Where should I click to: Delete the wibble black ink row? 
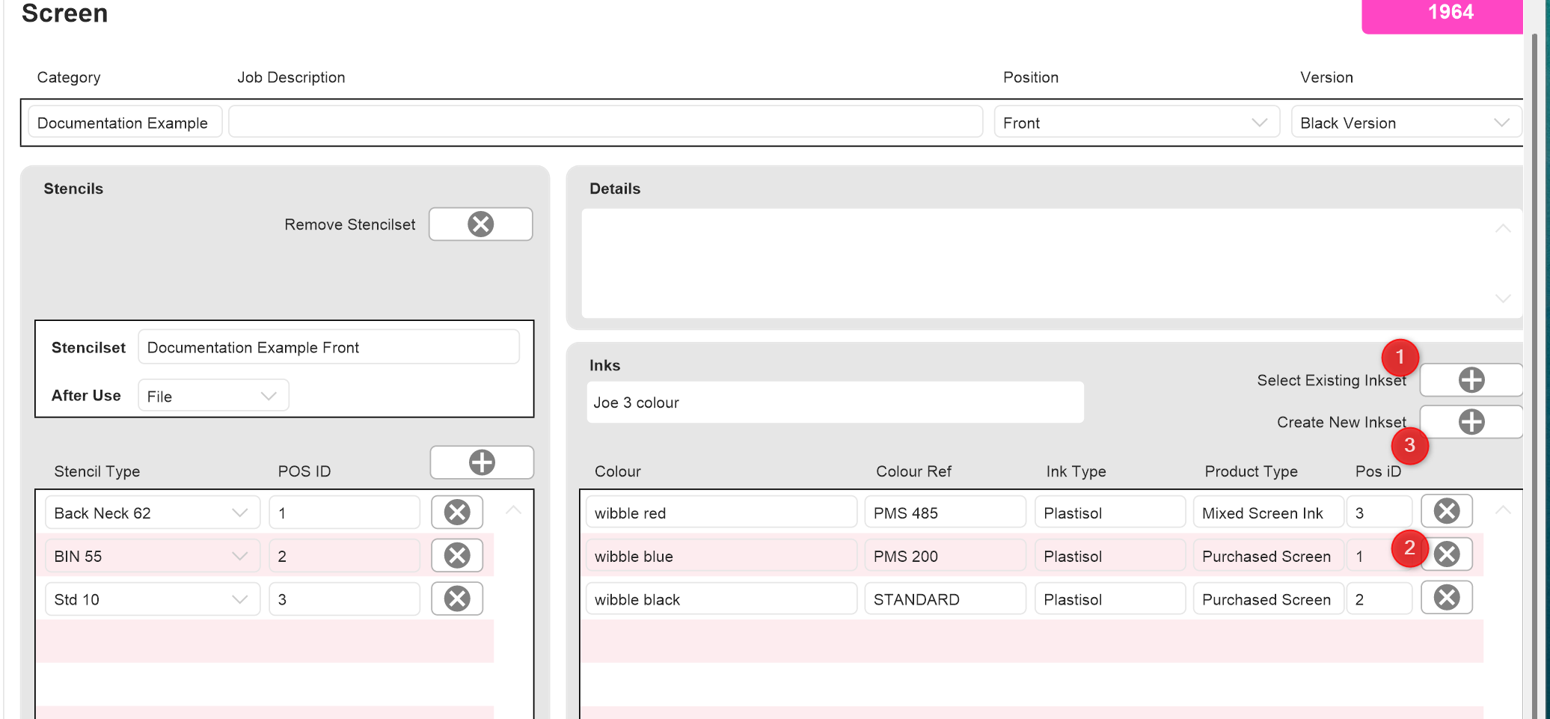coord(1446,597)
